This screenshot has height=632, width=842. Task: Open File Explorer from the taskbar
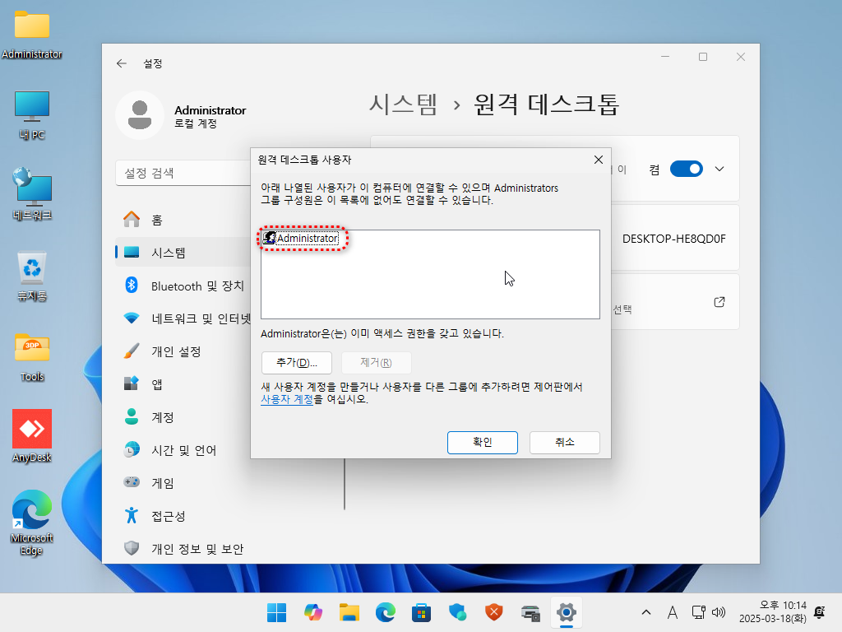[349, 612]
